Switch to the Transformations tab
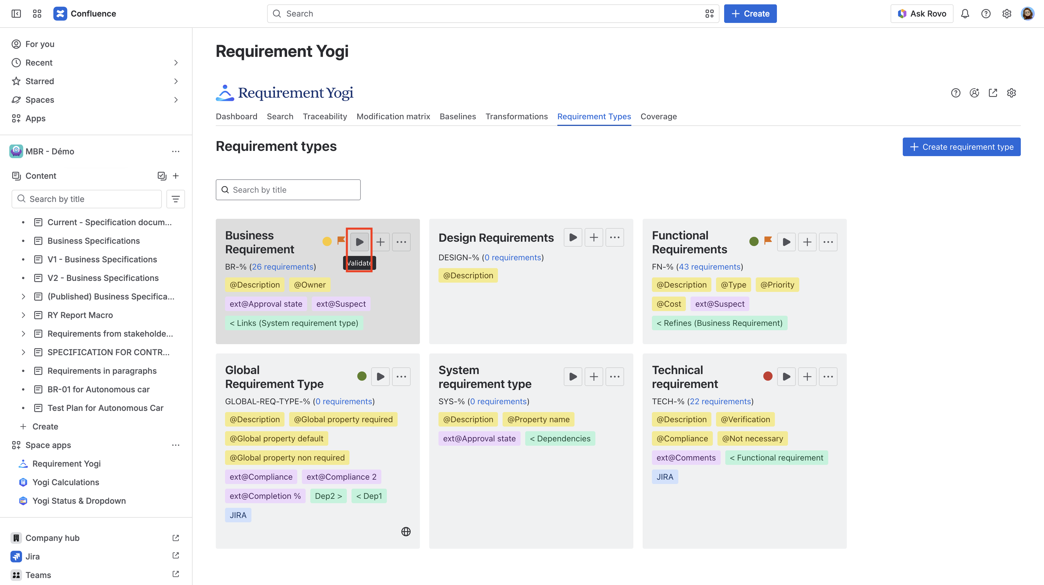 pos(516,117)
